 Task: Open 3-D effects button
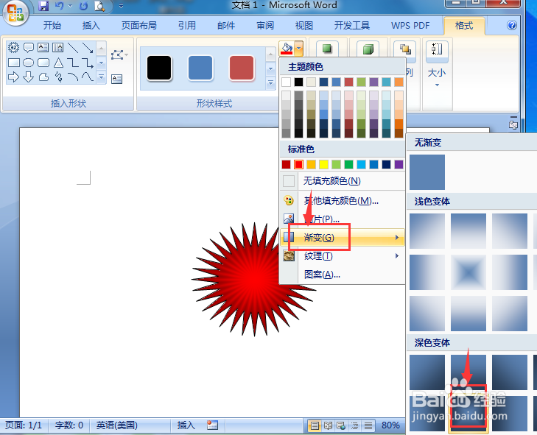368,49
